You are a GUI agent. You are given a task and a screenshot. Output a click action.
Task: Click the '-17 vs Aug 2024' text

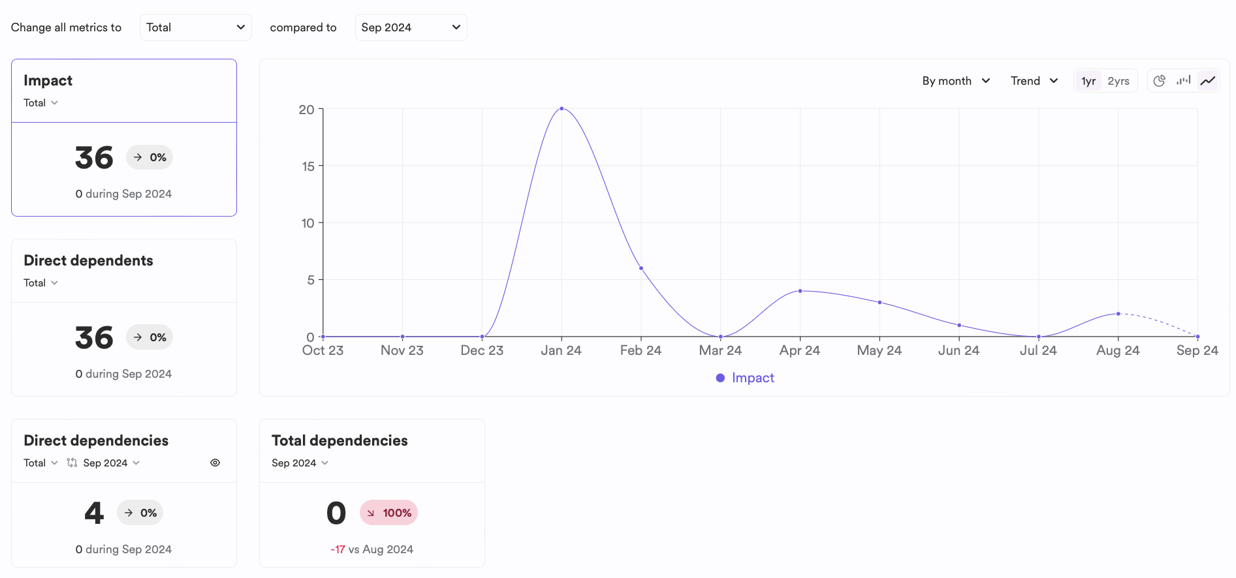pos(372,549)
